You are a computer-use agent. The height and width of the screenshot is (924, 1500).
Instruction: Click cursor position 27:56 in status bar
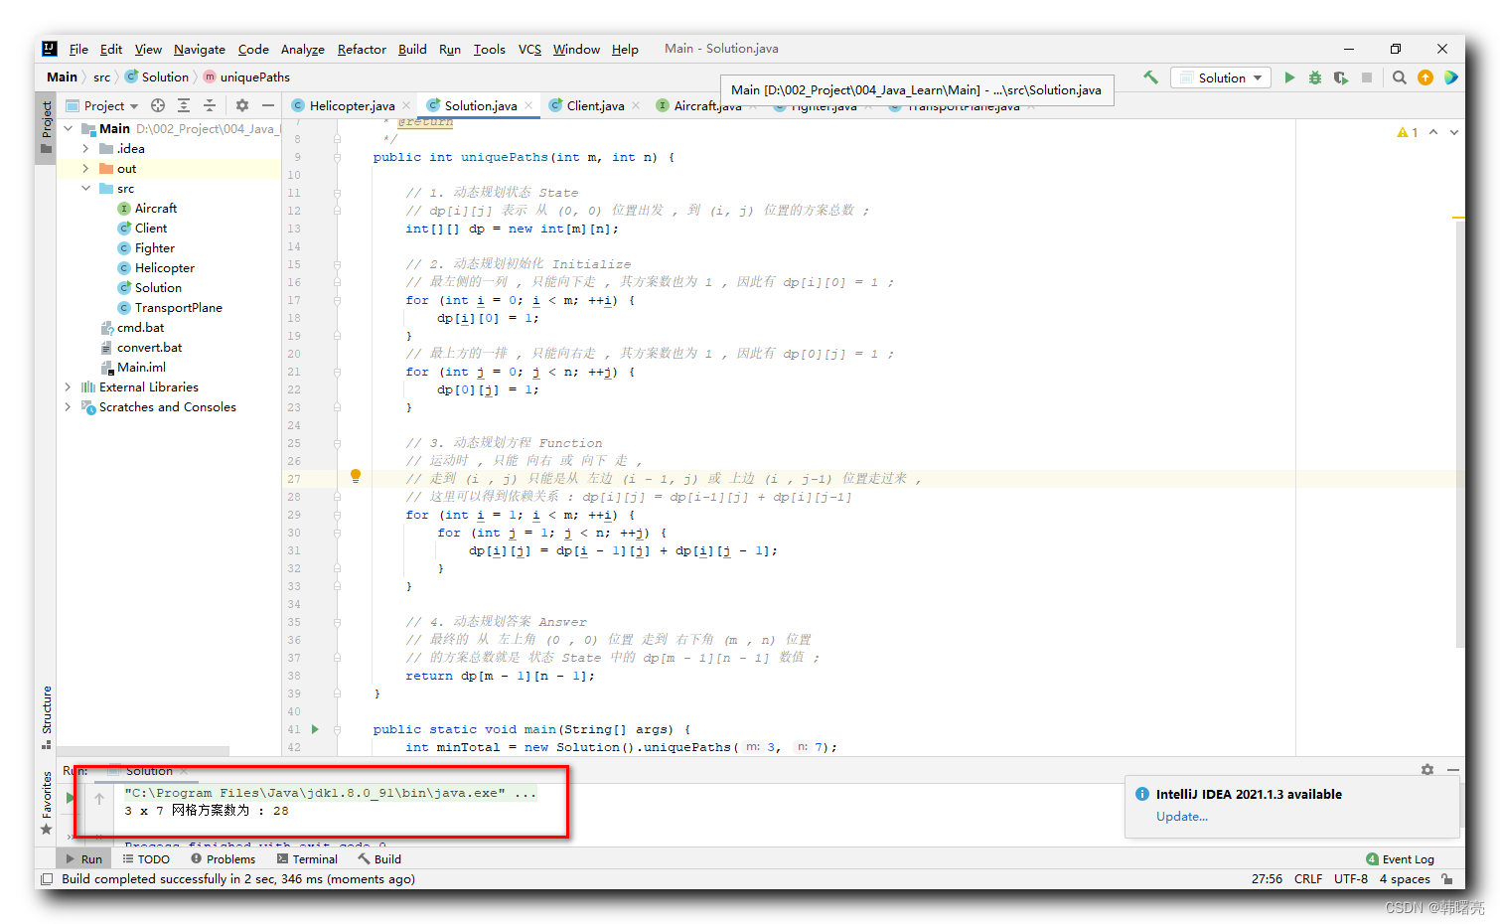1267,879
